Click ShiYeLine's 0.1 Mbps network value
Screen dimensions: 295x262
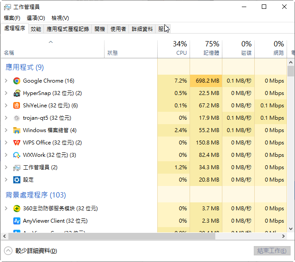click(272, 106)
